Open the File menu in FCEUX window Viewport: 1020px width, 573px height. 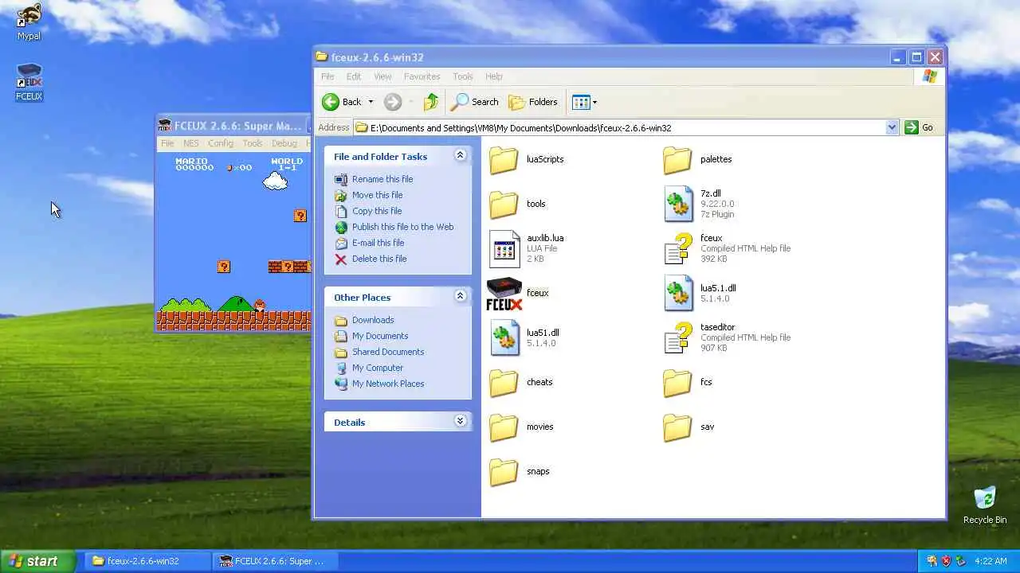[167, 143]
